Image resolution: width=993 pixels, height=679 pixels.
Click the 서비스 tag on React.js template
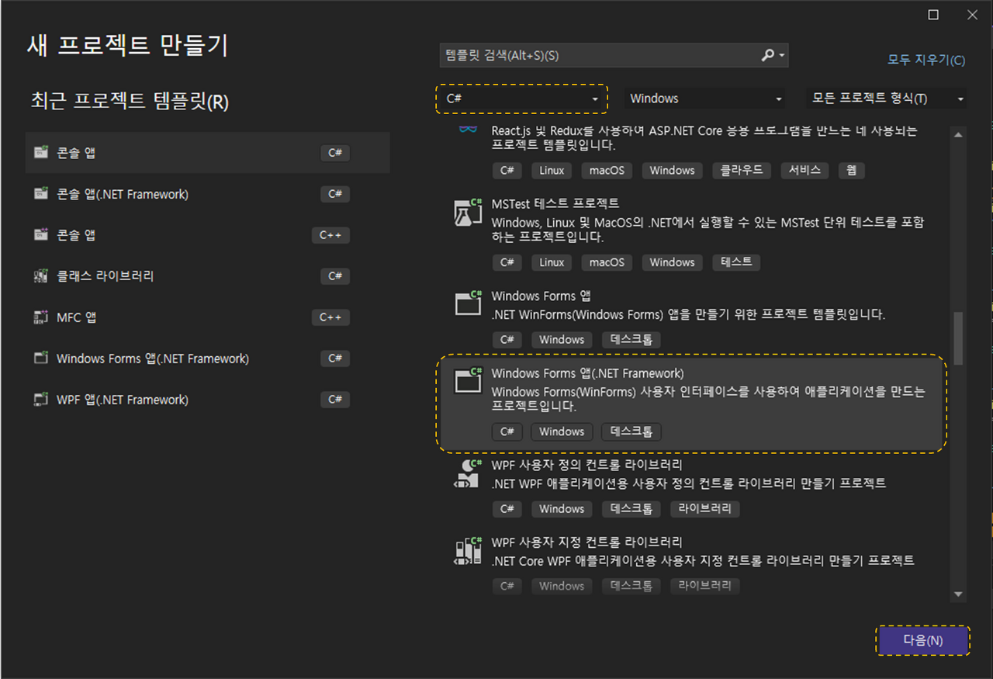click(804, 170)
